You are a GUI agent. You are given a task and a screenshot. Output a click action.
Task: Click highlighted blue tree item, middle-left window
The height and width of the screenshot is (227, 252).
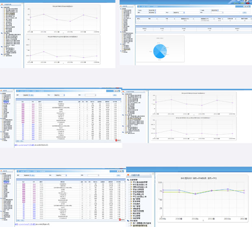(6, 101)
